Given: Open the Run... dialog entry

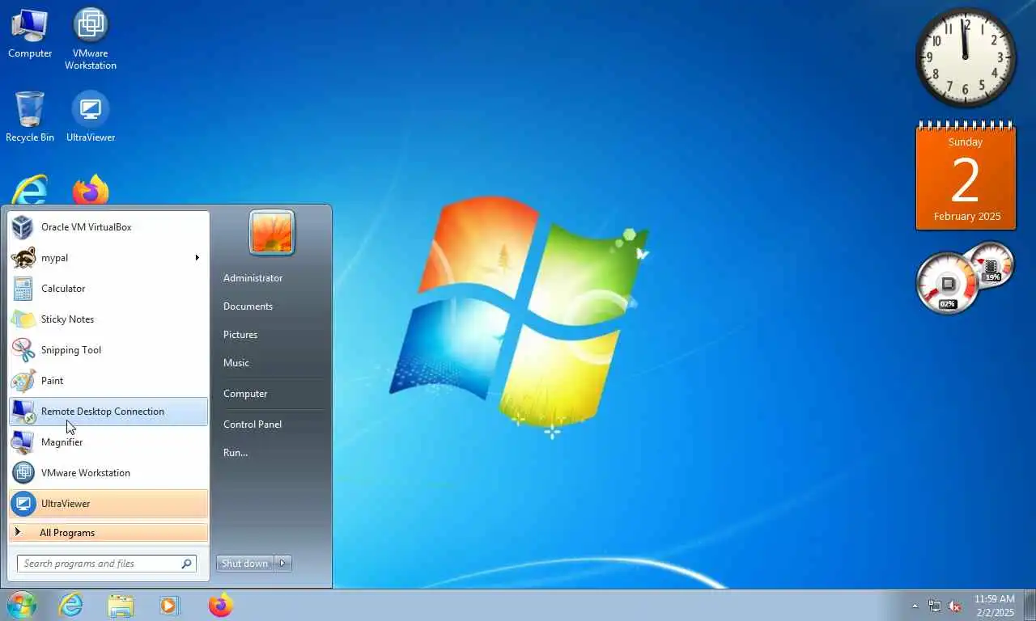Looking at the screenshot, I should (236, 453).
